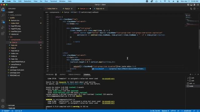
Task: Open the Accounts menu icon
Action: click(x=3, y=100)
